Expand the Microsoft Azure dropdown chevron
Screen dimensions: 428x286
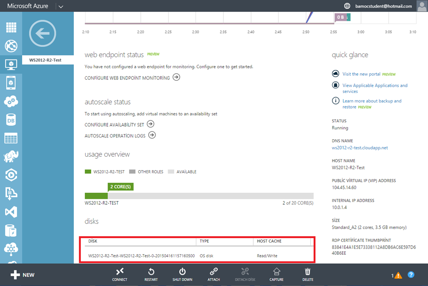(x=60, y=7)
